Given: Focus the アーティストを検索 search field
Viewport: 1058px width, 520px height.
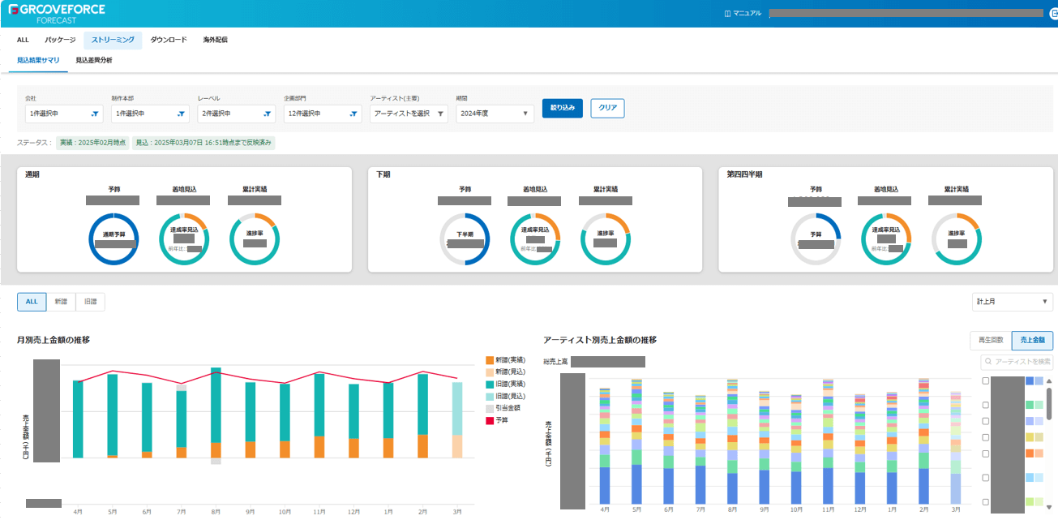Looking at the screenshot, I should pyautogui.click(x=1017, y=362).
